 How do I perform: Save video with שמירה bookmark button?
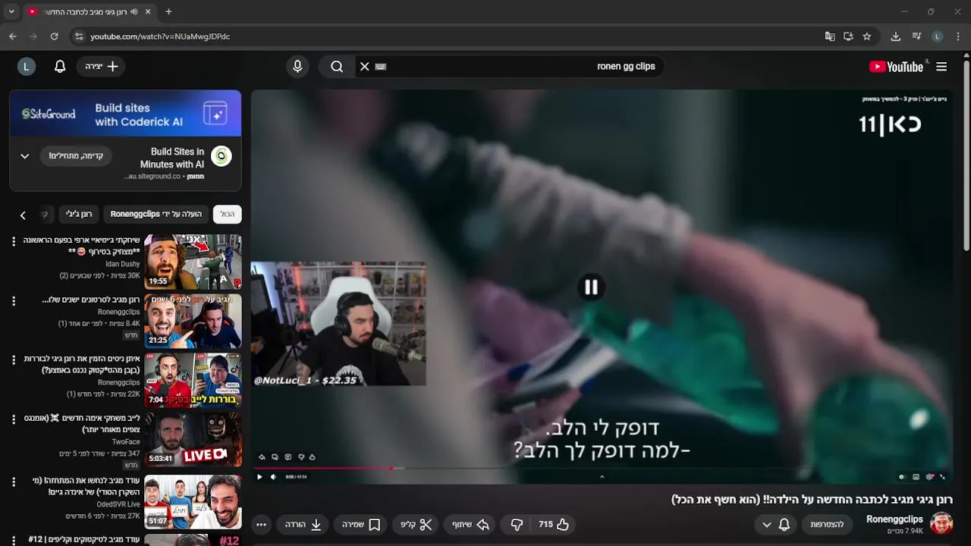point(361,524)
